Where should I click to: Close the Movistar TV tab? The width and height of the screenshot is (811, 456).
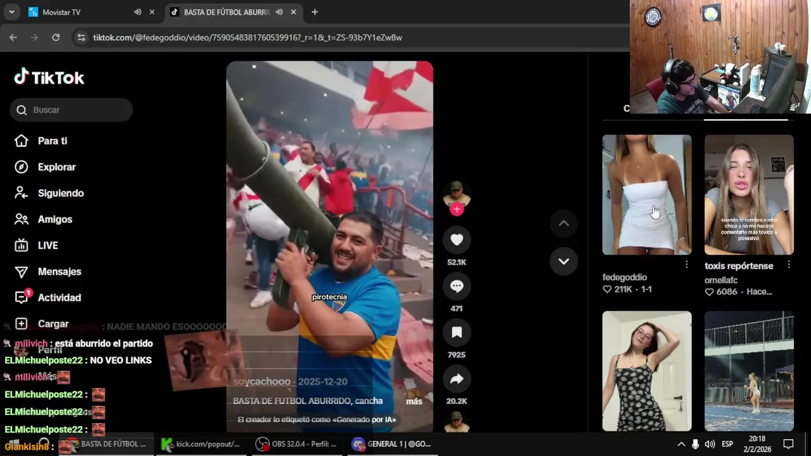[152, 12]
